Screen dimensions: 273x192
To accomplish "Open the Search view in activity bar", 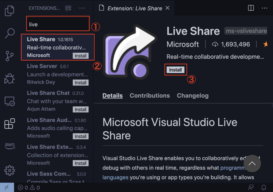I will pos(10,33).
